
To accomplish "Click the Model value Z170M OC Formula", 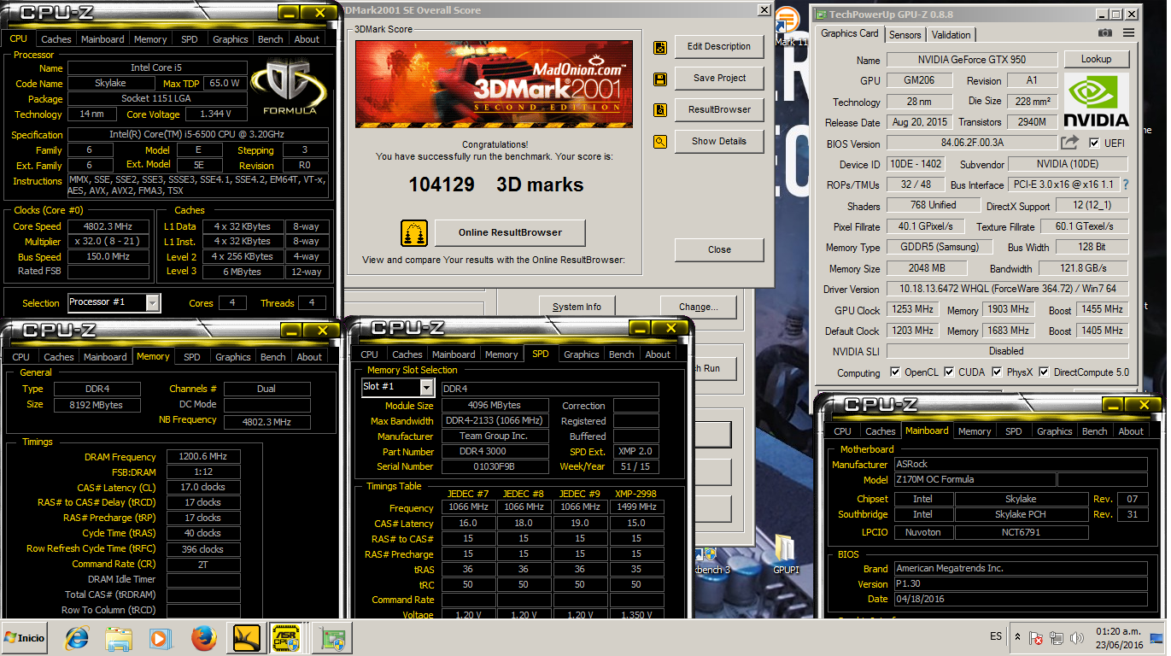I will click(x=975, y=480).
